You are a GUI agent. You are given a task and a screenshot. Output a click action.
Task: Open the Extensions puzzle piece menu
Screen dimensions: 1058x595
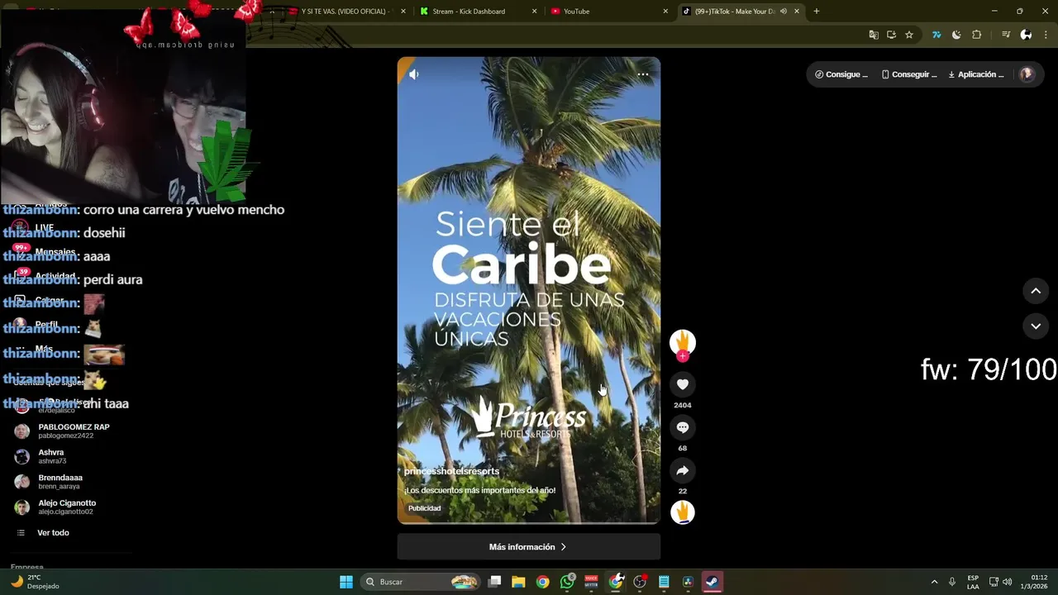coord(976,35)
